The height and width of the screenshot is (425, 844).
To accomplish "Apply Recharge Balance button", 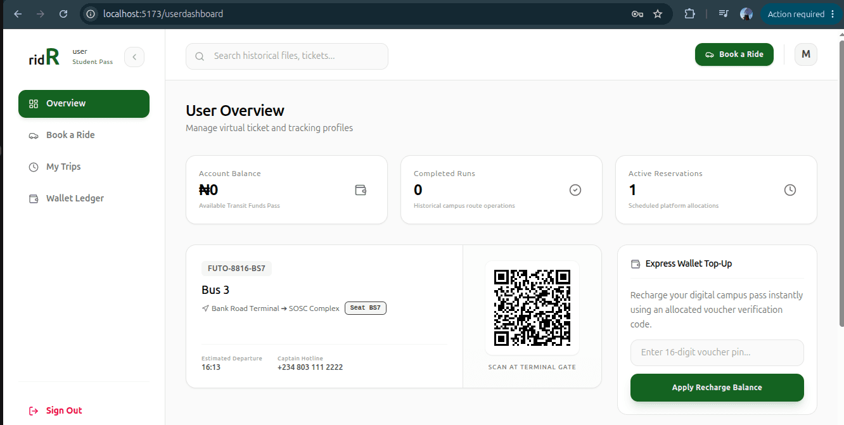I will [717, 388].
